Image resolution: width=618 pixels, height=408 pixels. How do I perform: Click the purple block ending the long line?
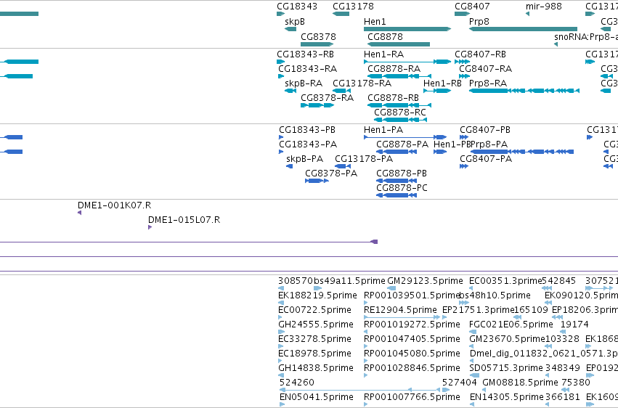coord(375,242)
